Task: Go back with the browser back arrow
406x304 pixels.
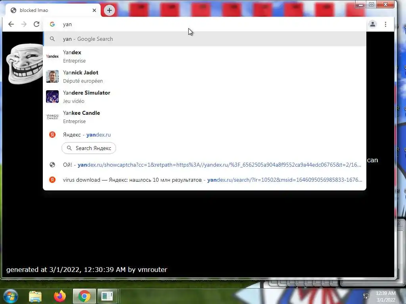Action: 11,24
